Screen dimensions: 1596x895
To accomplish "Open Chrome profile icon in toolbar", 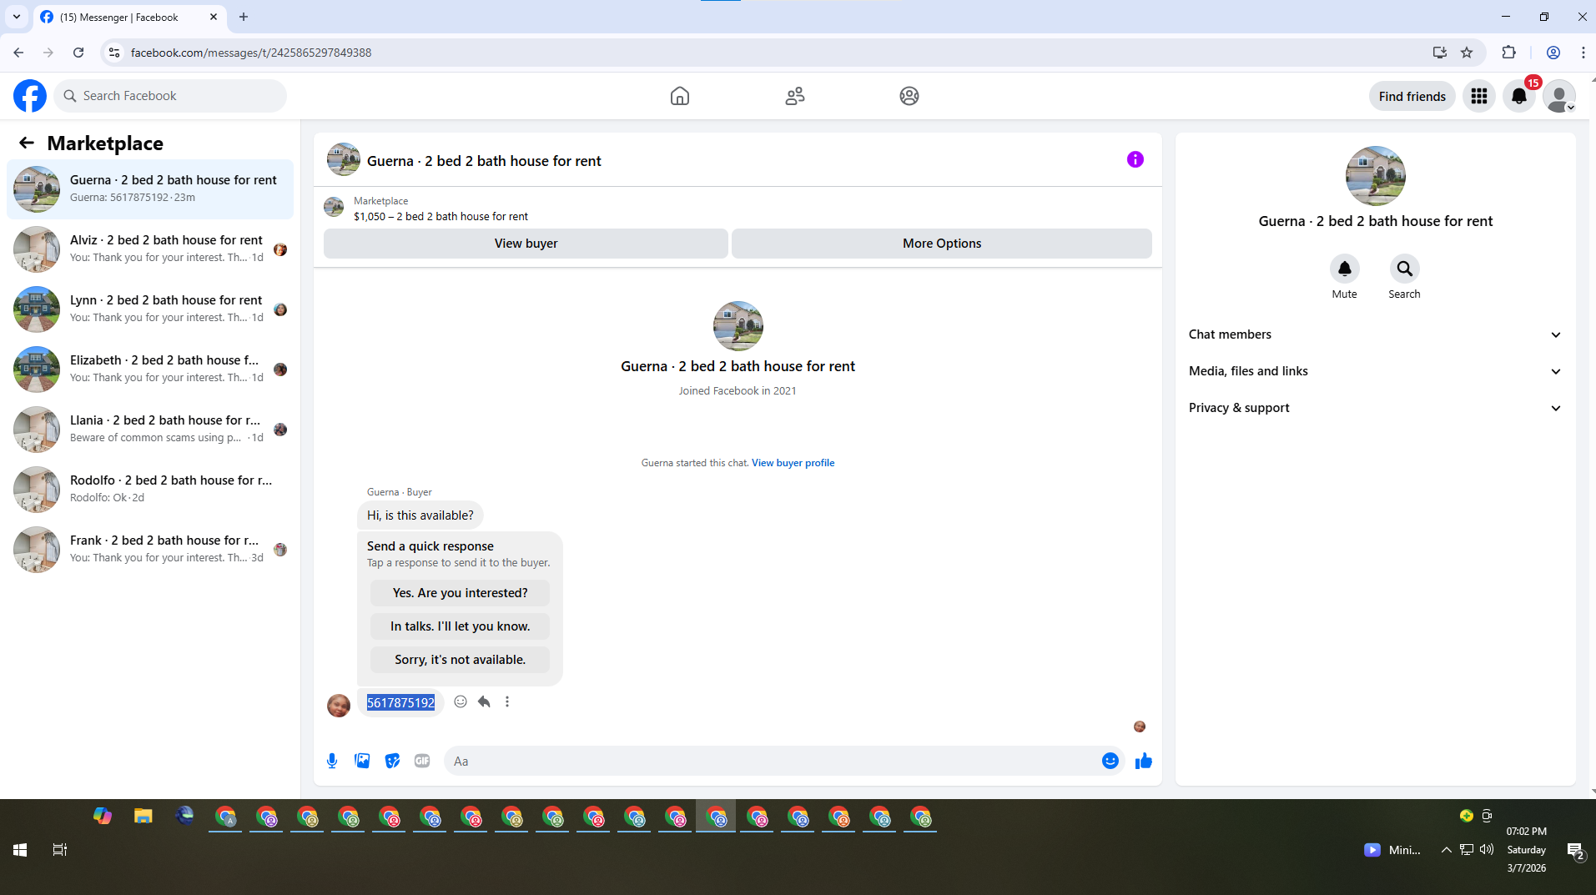I will [x=1553, y=53].
